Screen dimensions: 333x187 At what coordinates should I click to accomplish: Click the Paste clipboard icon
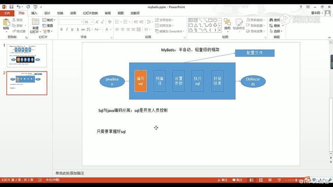6,22
